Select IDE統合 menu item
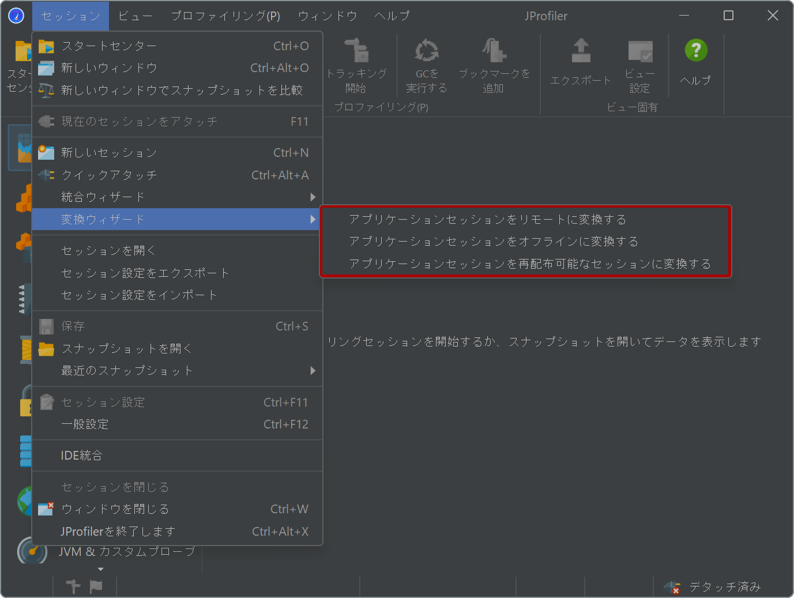This screenshot has width=794, height=598. pos(177,456)
